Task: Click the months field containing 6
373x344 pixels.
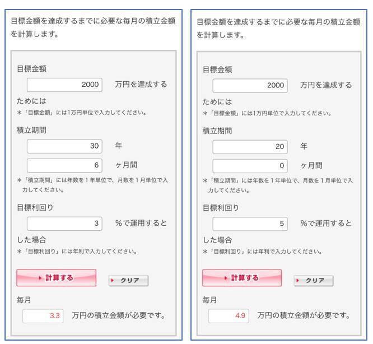Action: click(x=64, y=165)
